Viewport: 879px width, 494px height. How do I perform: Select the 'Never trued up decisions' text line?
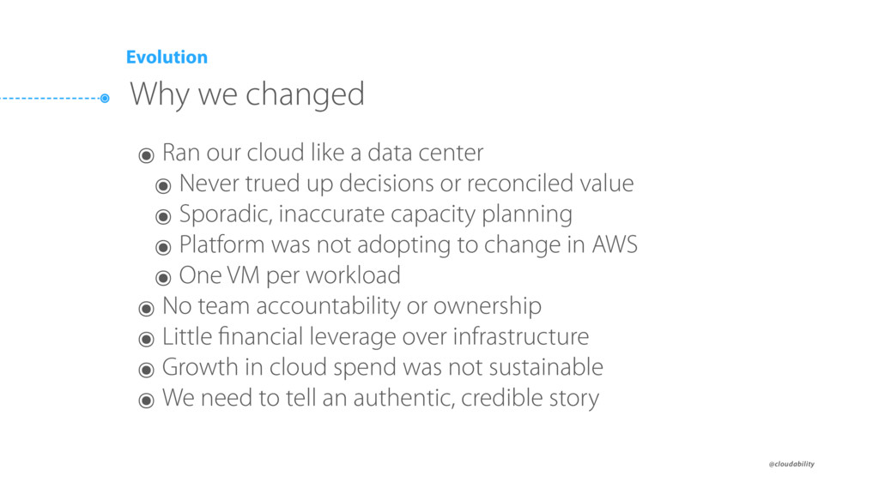406,184
